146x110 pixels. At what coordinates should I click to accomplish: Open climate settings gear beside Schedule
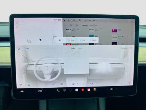click(131, 48)
